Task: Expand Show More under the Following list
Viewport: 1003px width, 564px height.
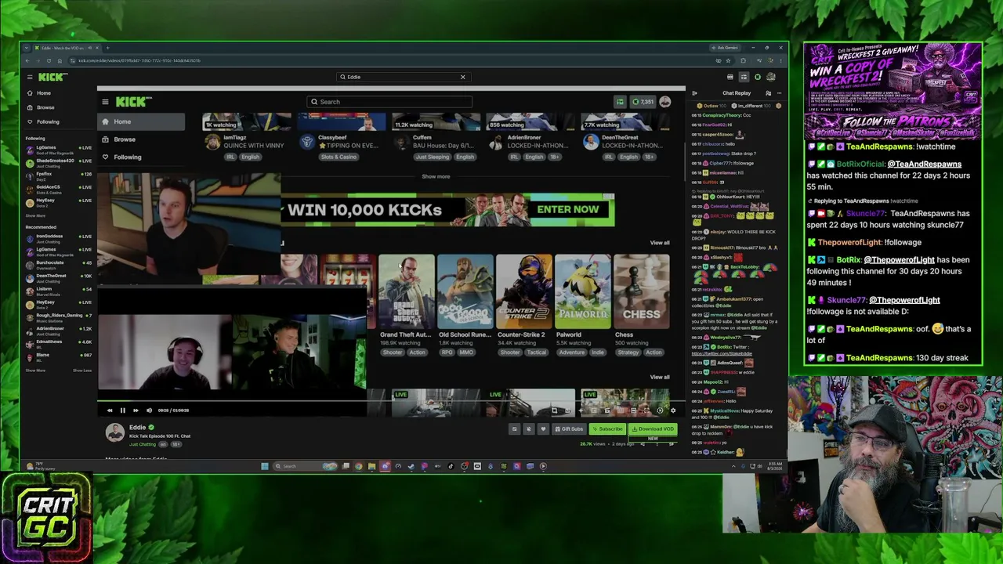Action: click(x=35, y=215)
